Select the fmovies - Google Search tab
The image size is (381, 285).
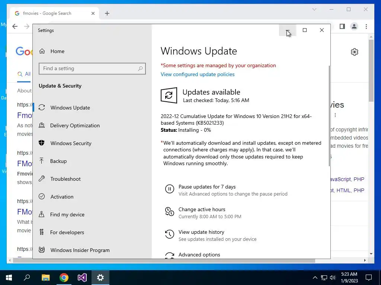(x=54, y=13)
